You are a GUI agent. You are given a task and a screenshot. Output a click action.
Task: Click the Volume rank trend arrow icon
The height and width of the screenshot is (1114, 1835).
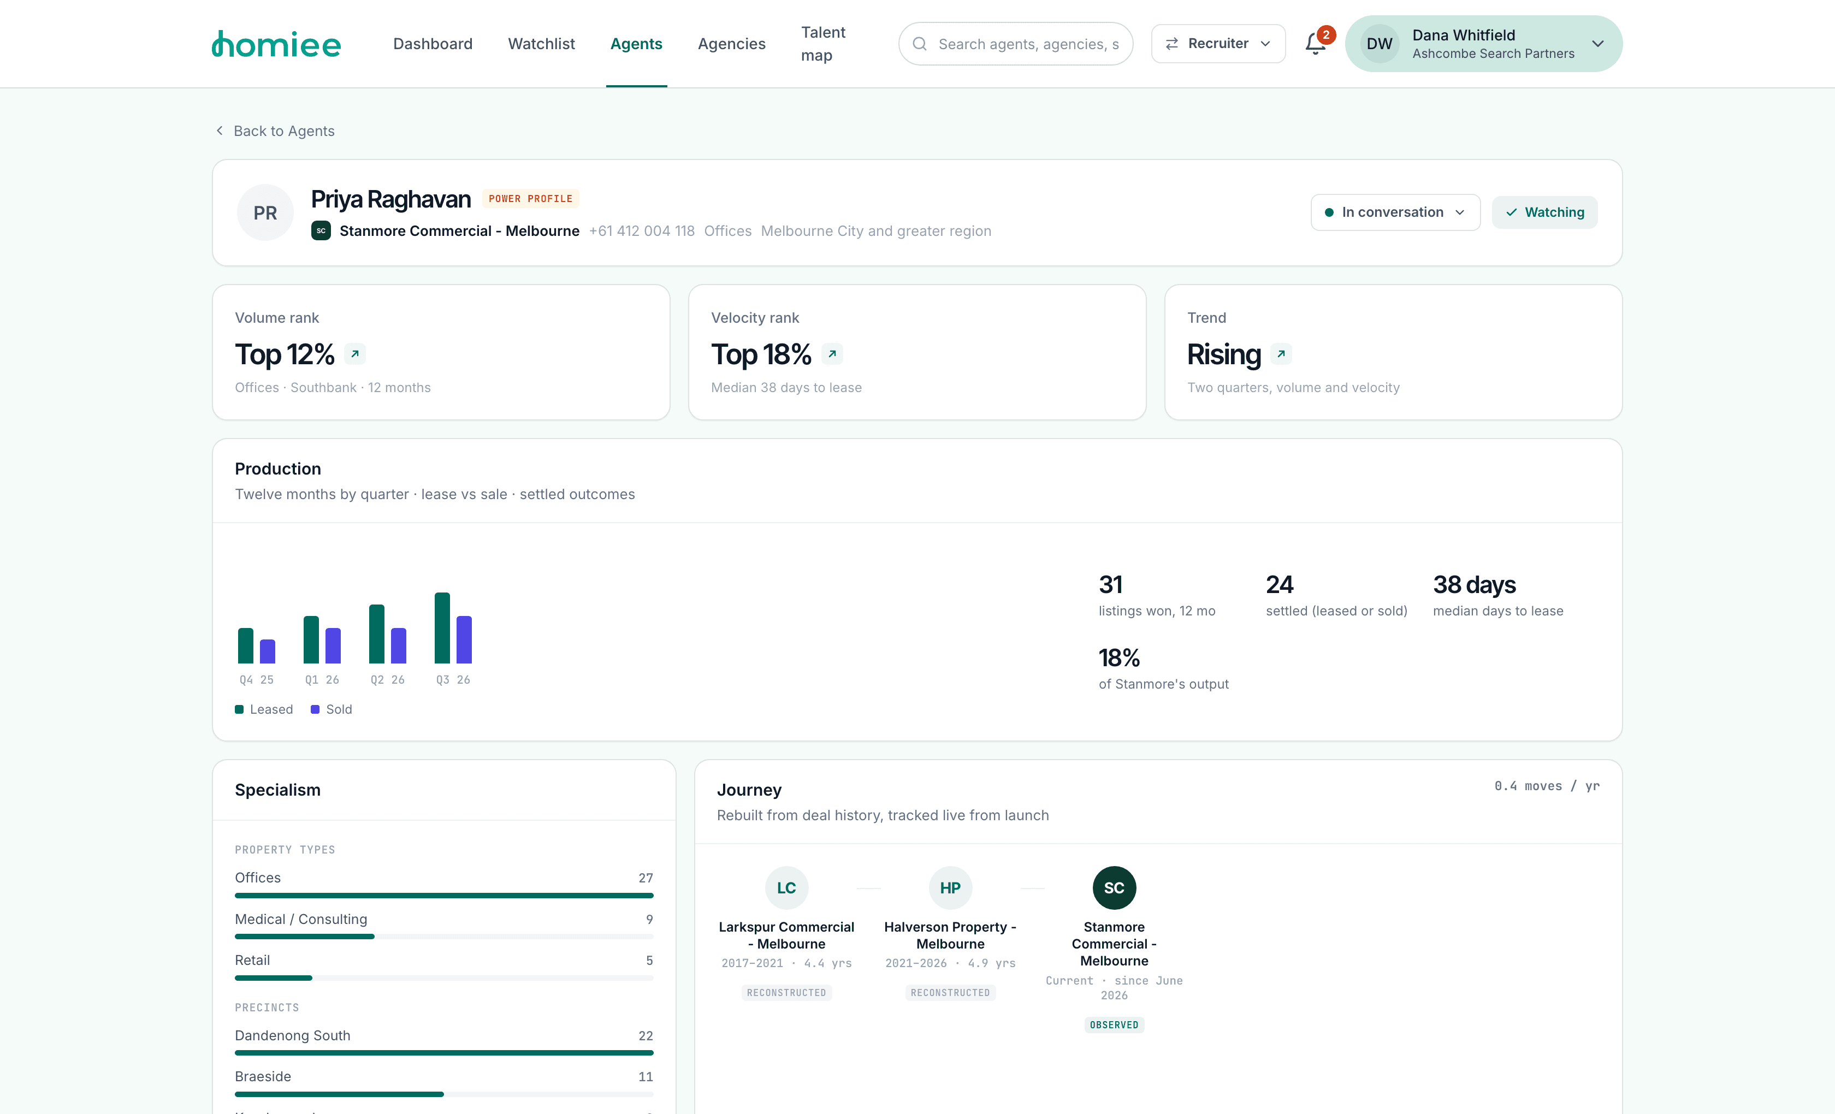[355, 354]
